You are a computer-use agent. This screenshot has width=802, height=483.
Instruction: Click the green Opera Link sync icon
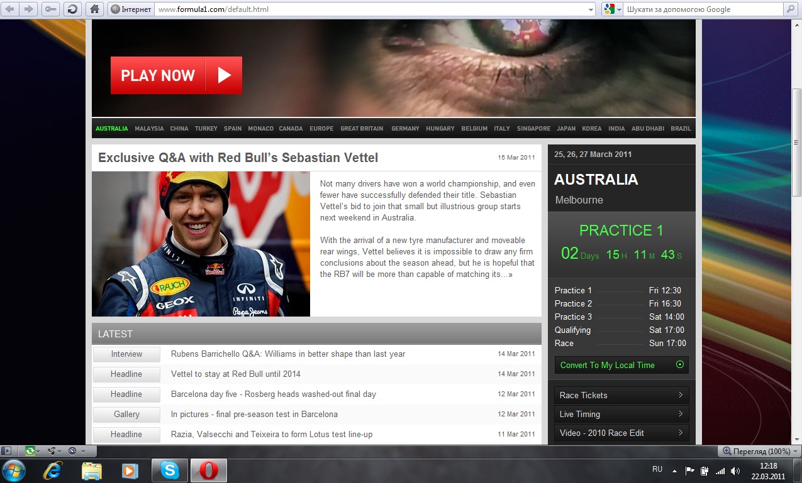pyautogui.click(x=29, y=451)
